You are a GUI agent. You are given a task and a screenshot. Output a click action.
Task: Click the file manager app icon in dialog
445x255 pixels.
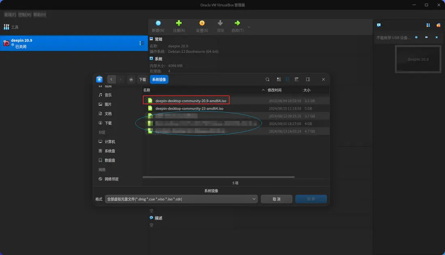99,80
